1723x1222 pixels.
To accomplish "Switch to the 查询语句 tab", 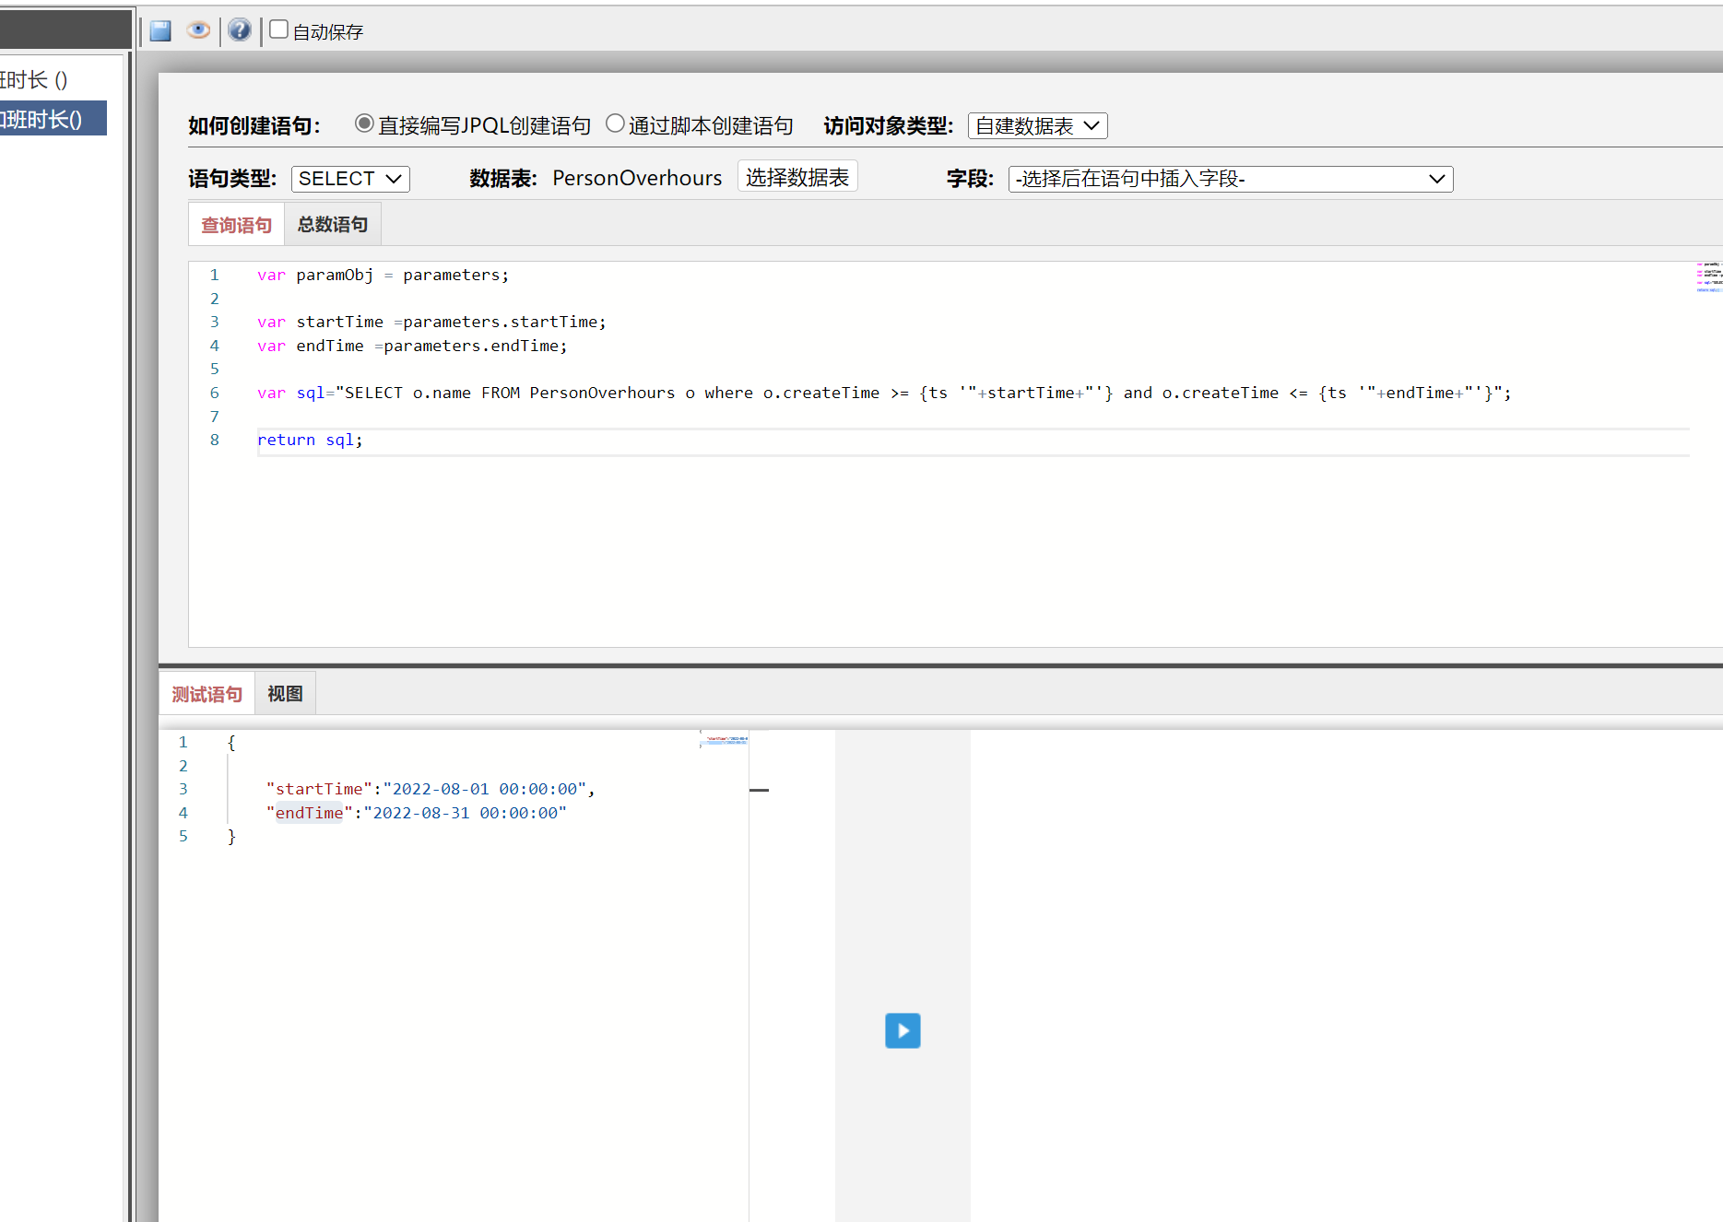I will click(x=236, y=225).
